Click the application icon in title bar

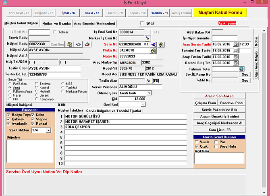(x=5, y=2)
